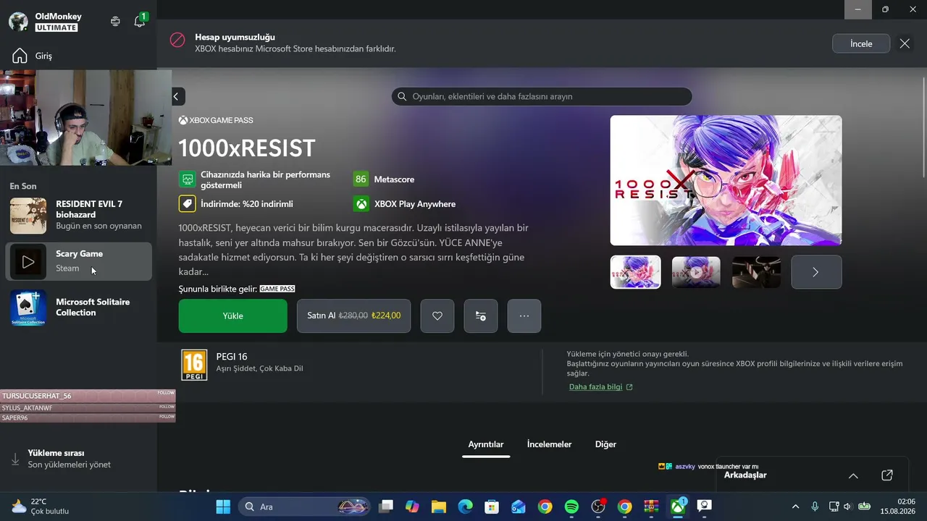Click the TURSUCUSERHAT_56 follow entry

(88, 396)
